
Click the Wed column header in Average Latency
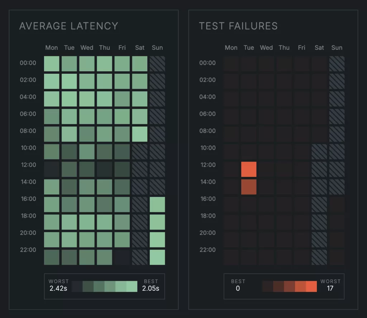tap(87, 48)
